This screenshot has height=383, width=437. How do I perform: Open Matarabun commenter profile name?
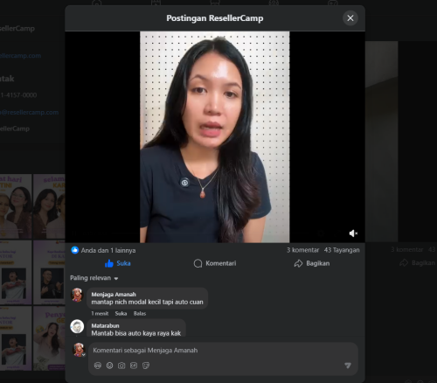pos(105,325)
